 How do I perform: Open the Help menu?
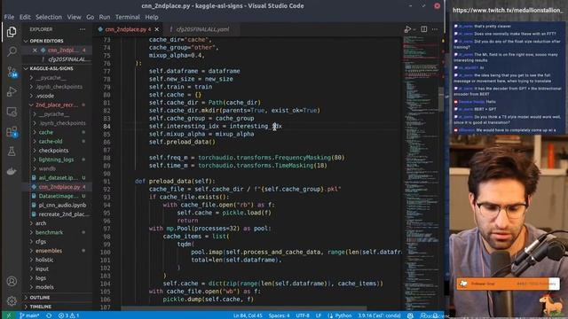[152, 17]
